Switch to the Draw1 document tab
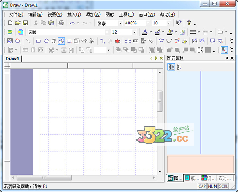The width and height of the screenshot is (238, 192). click(12, 58)
